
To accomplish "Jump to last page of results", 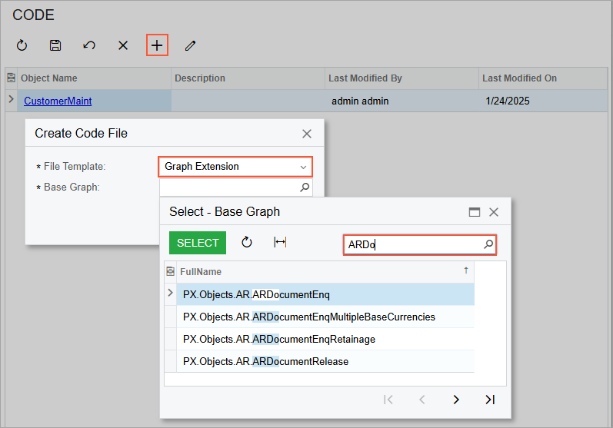I will (490, 399).
